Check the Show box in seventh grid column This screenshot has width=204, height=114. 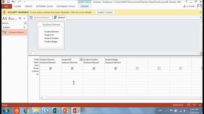(181, 68)
